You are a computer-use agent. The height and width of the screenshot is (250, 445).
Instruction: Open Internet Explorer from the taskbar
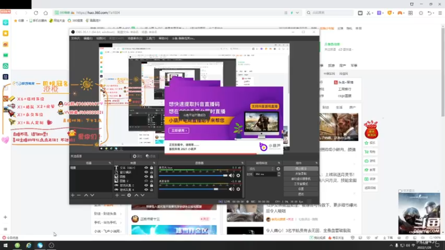point(29,246)
